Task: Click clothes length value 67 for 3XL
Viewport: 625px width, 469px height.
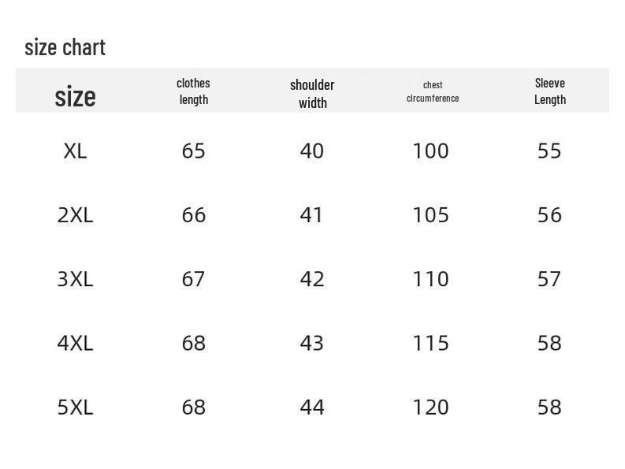Action: (193, 279)
